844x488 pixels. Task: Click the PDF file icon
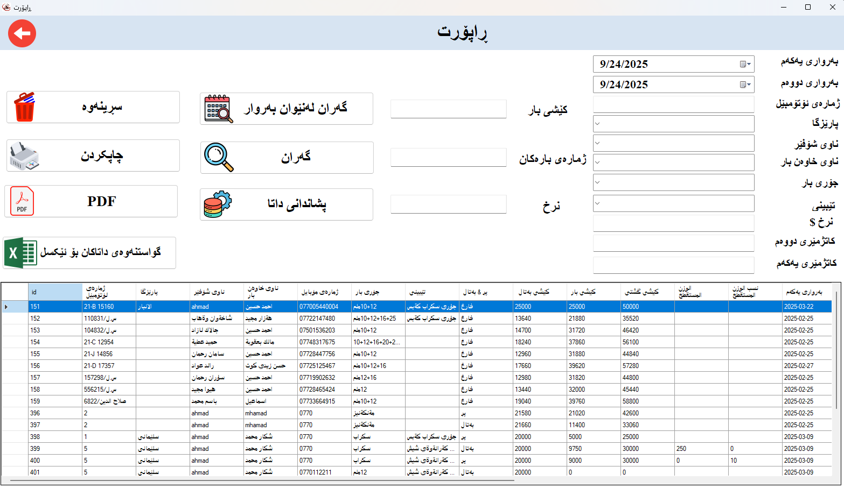click(22, 201)
